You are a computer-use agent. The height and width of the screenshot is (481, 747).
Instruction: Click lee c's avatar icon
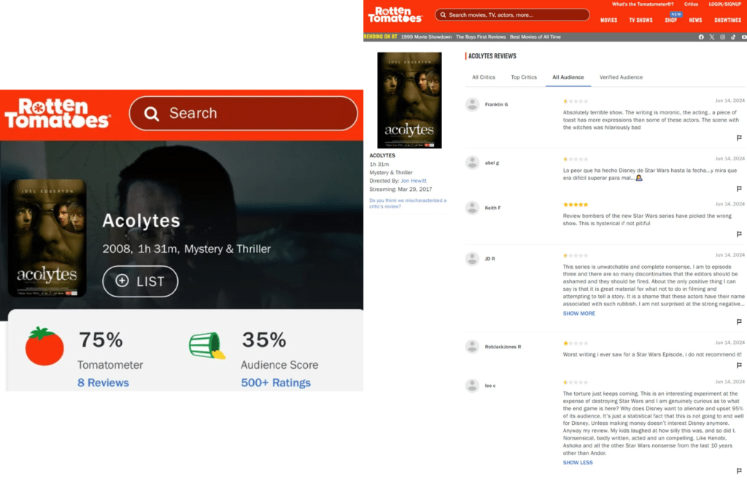pos(472,386)
